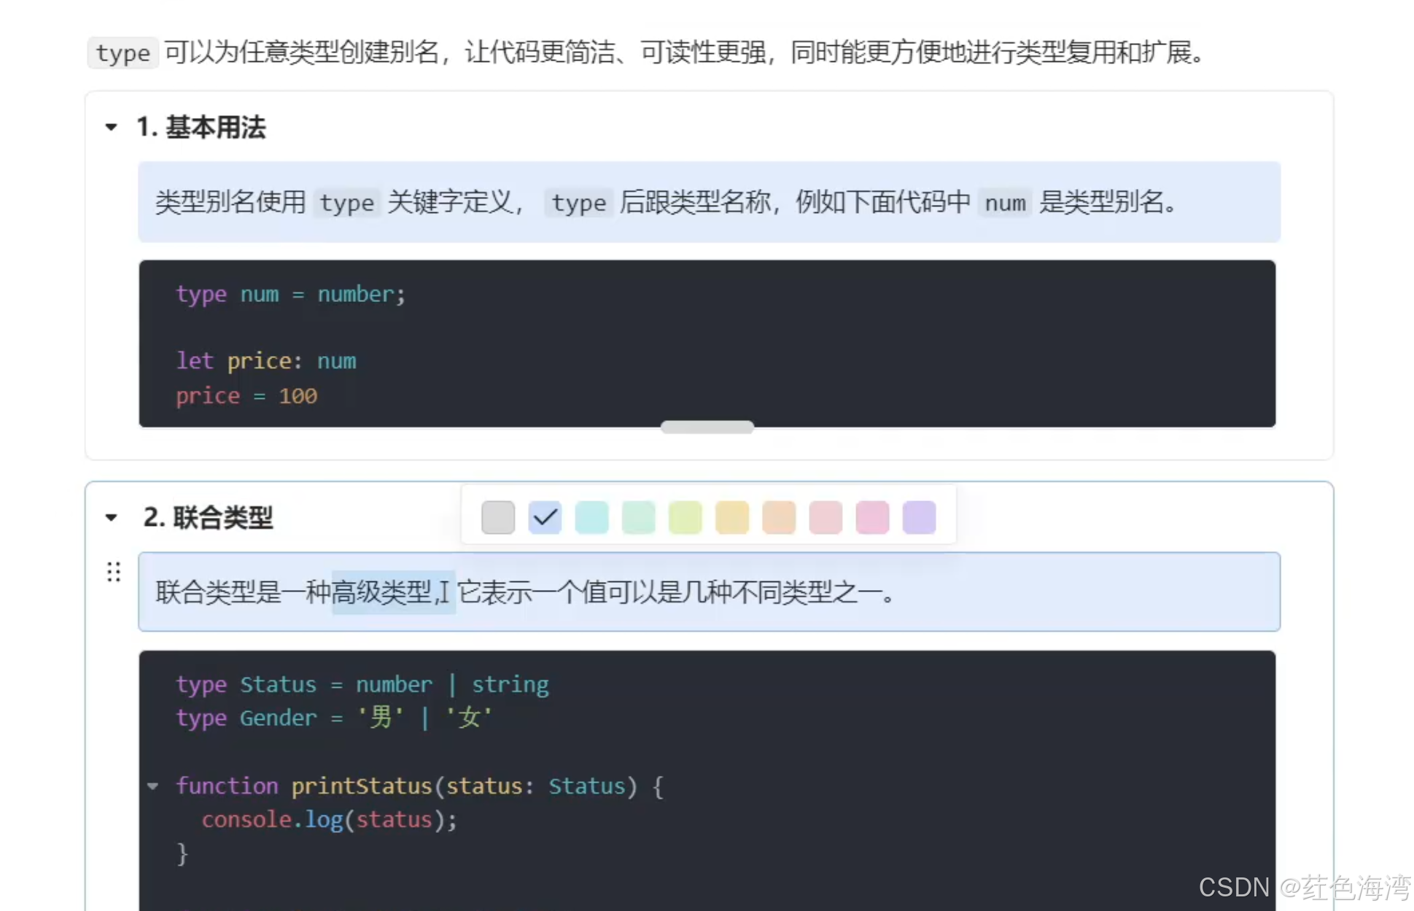Collapse the 1. 基本用法 section
This screenshot has height=911, width=1414.
[x=112, y=127]
